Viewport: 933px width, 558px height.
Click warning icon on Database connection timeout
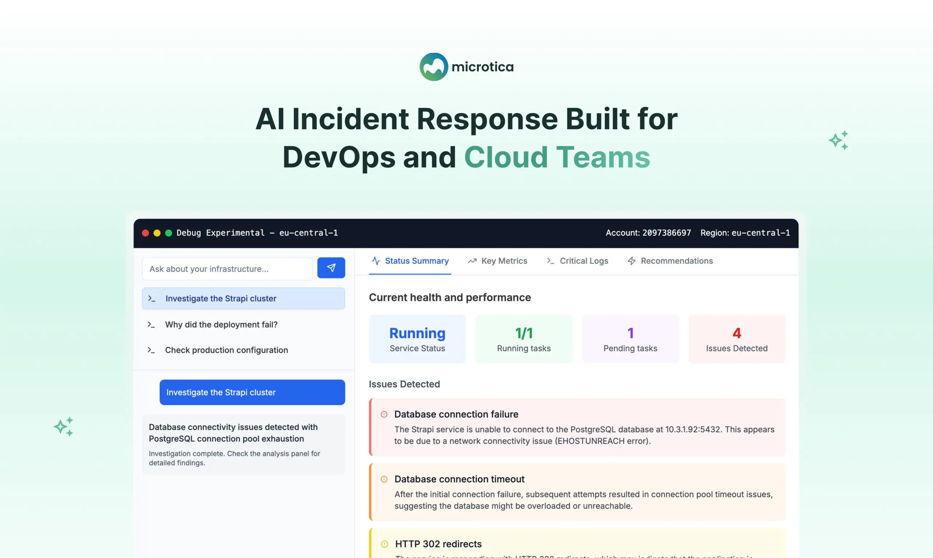(384, 479)
